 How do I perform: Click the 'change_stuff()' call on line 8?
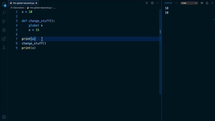coord(34,43)
